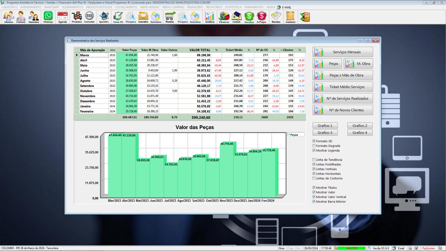Open the Funciona employees icon
Image resolution: width=446 pixels, height=251 pixels.
pos(34,17)
